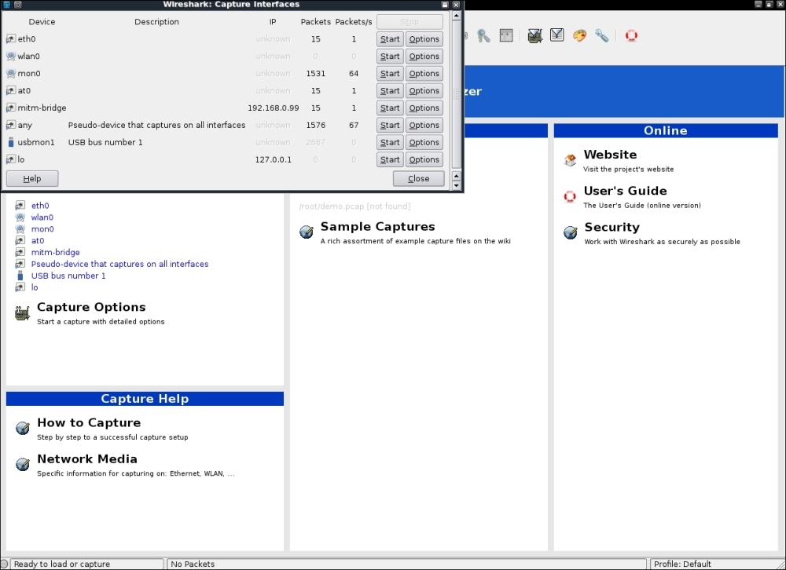Select Pseudo-device link in main interface list
Image resolution: width=786 pixels, height=570 pixels.
119,264
